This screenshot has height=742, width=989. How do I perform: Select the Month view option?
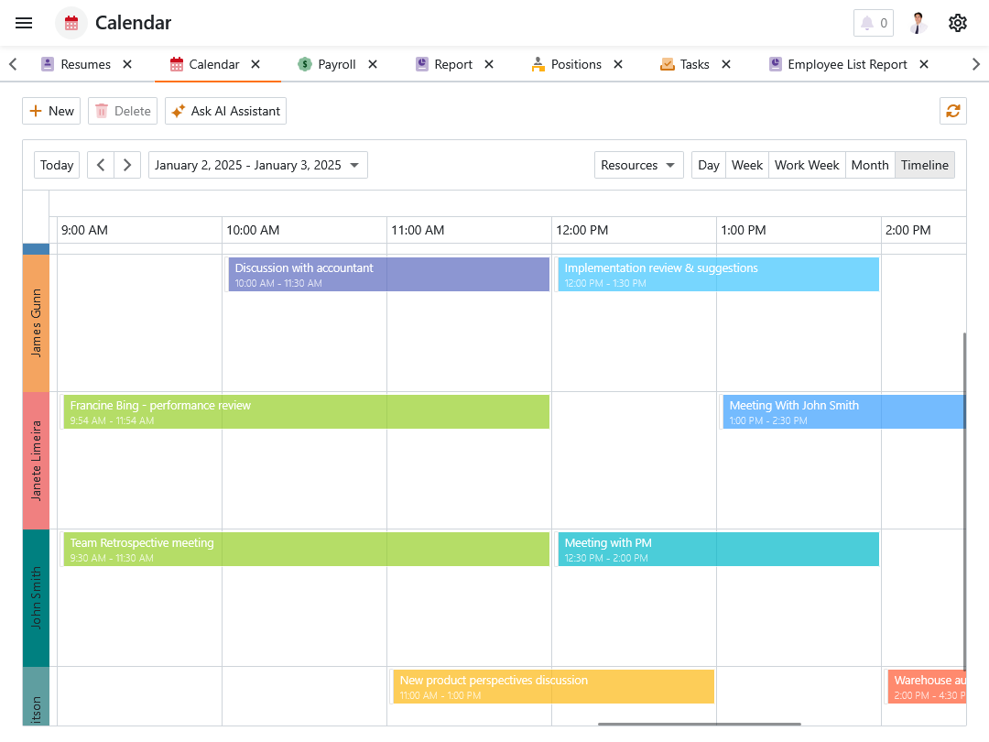point(869,165)
